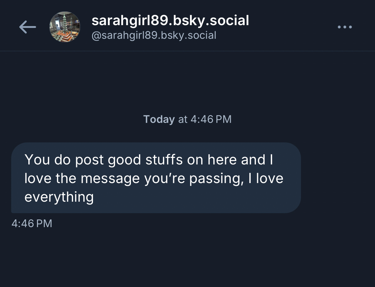Click the word "Today" in date separator

(159, 119)
